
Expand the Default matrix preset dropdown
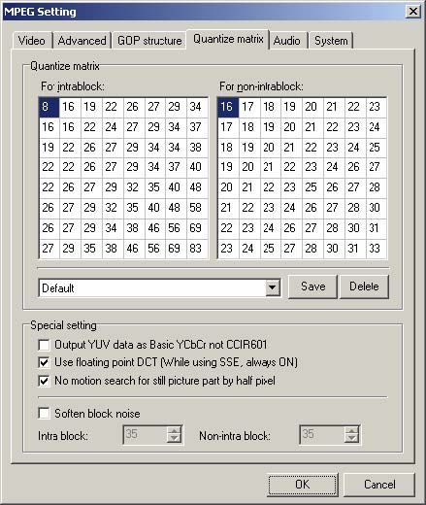[273, 287]
